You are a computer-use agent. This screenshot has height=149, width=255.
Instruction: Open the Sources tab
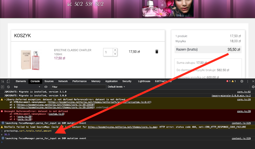click(49, 81)
